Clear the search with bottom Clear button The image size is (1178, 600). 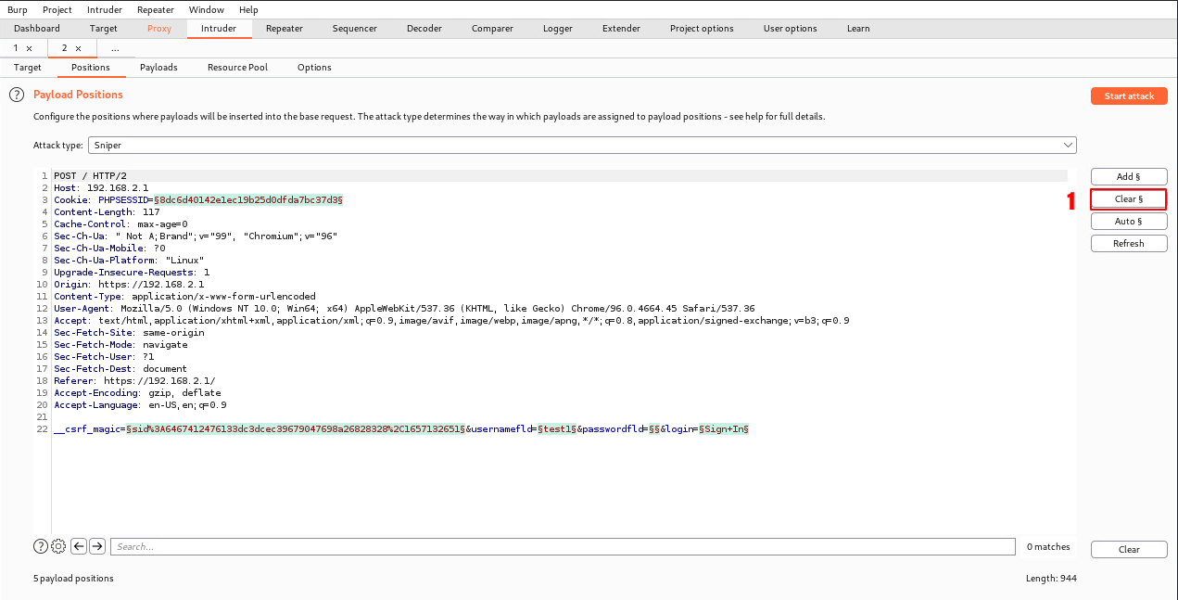pos(1128,550)
